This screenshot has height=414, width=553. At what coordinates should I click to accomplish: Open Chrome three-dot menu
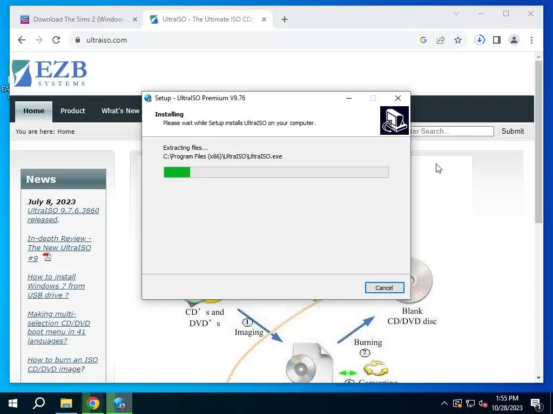coord(531,40)
